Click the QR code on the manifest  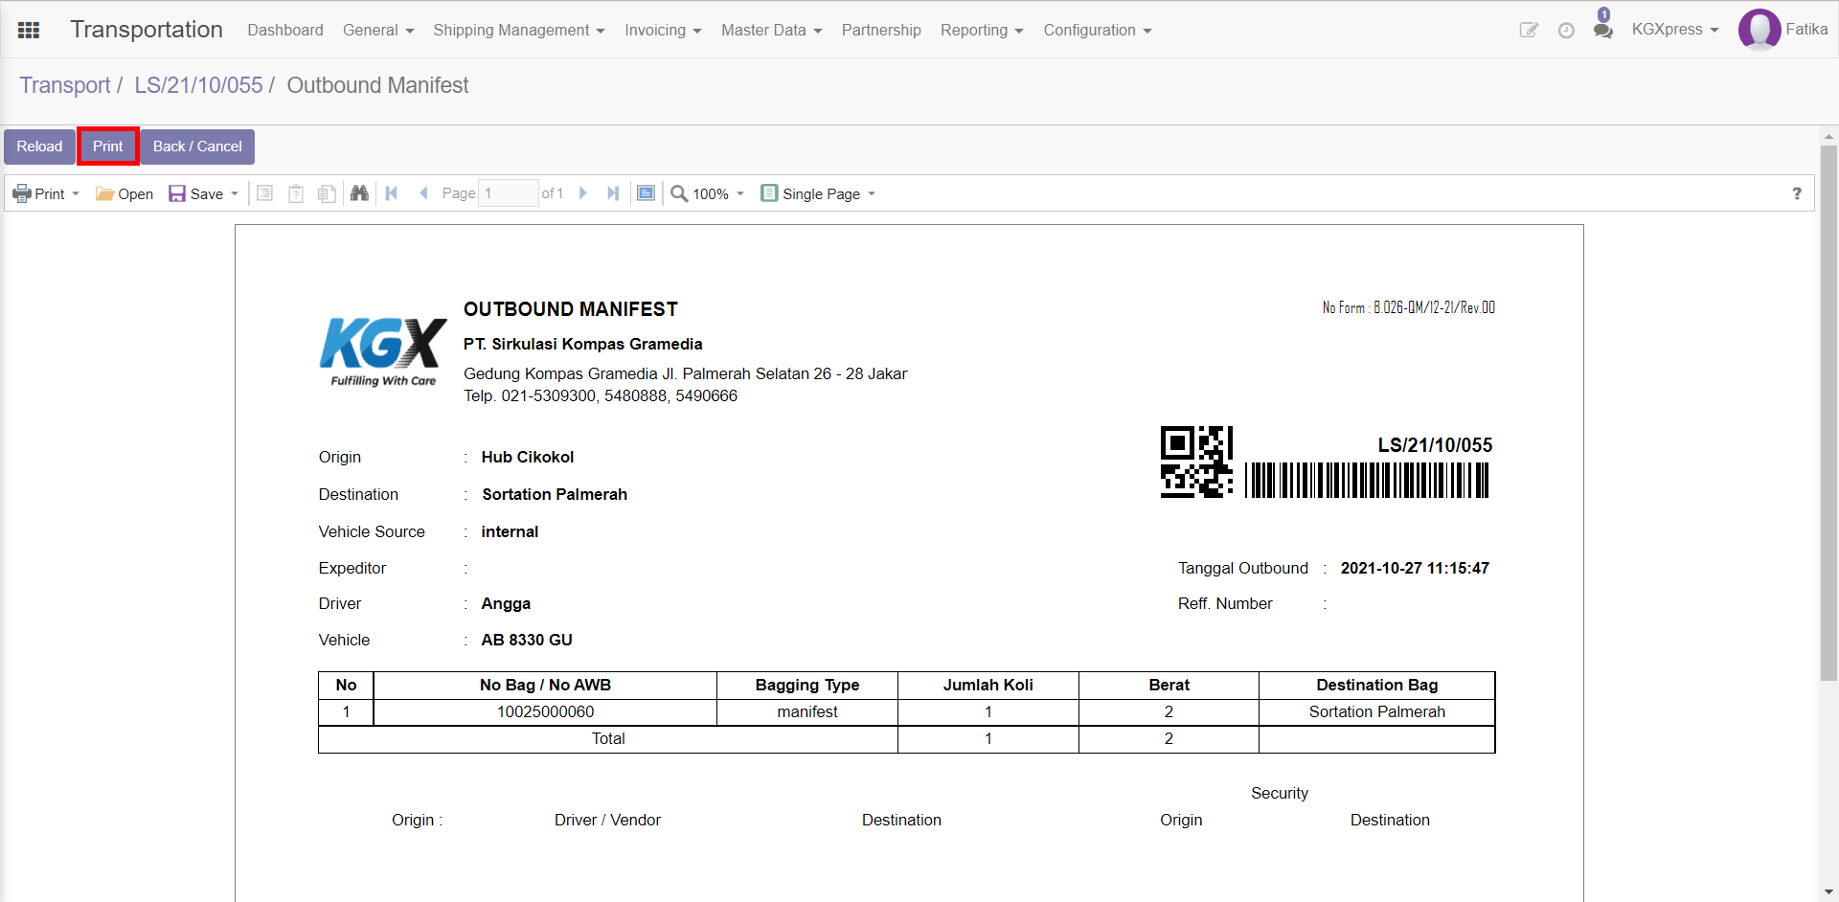coord(1196,462)
